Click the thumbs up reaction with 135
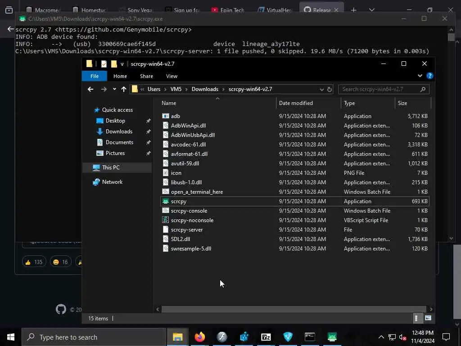Viewport: 461px width, 346px height. pyautogui.click(x=34, y=262)
